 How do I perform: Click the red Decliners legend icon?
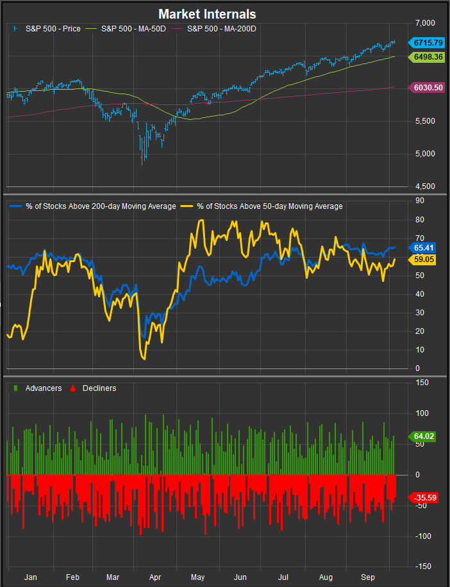point(72,388)
